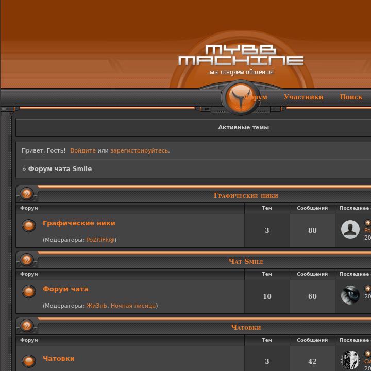Open Активные темы link

coord(243,127)
